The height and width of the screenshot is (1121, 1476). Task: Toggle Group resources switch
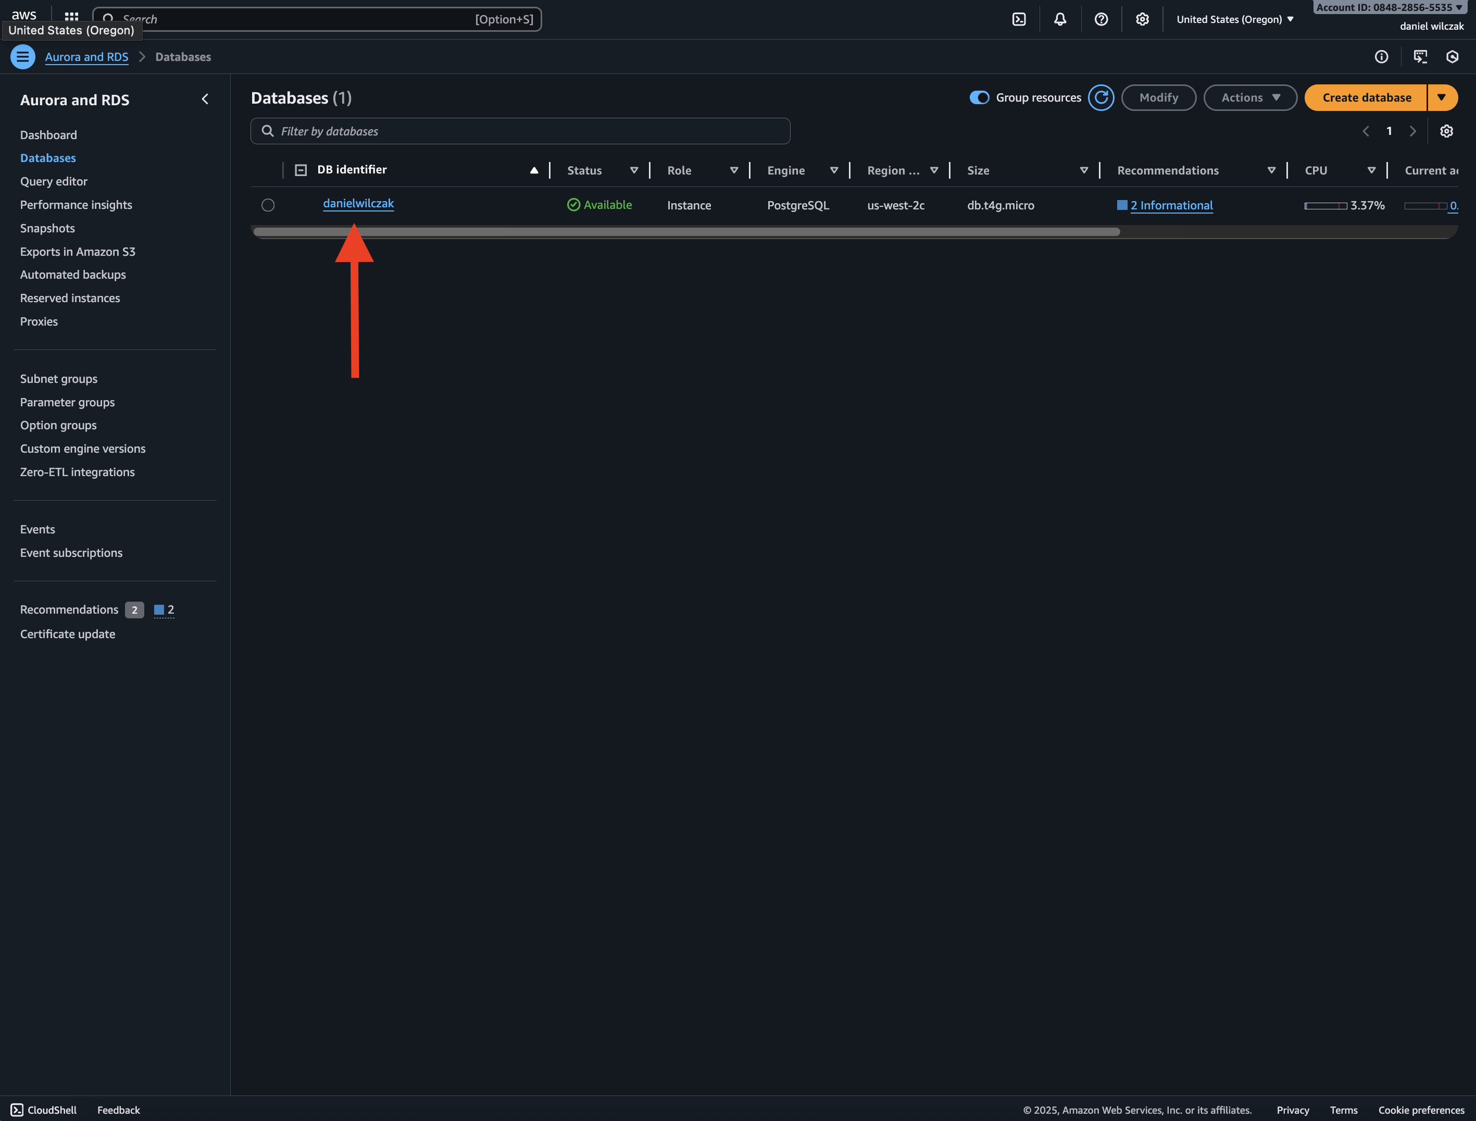[x=979, y=97]
